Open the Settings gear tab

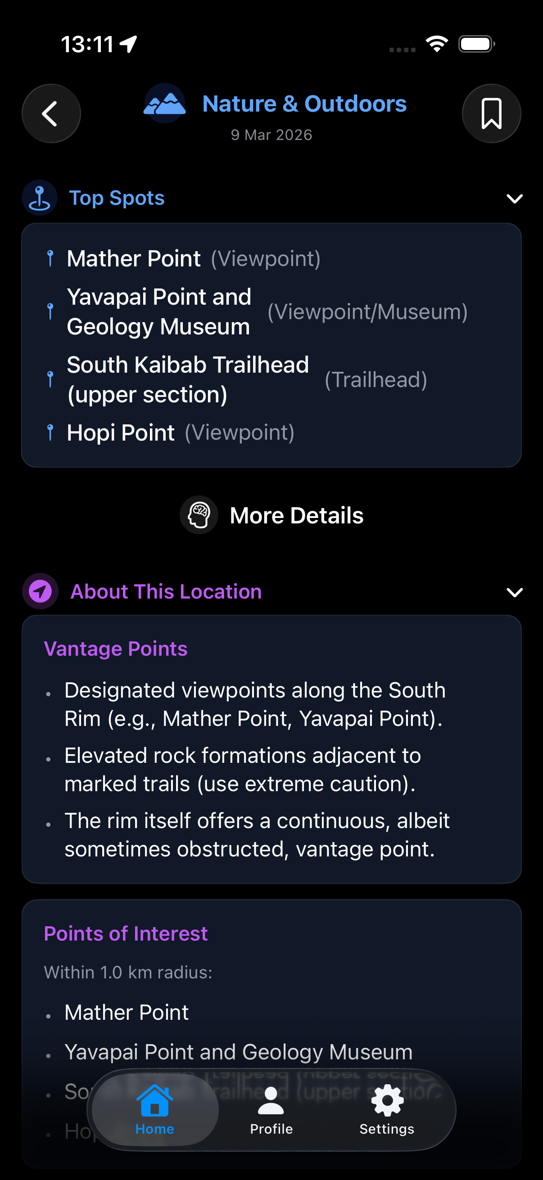coord(387,1109)
